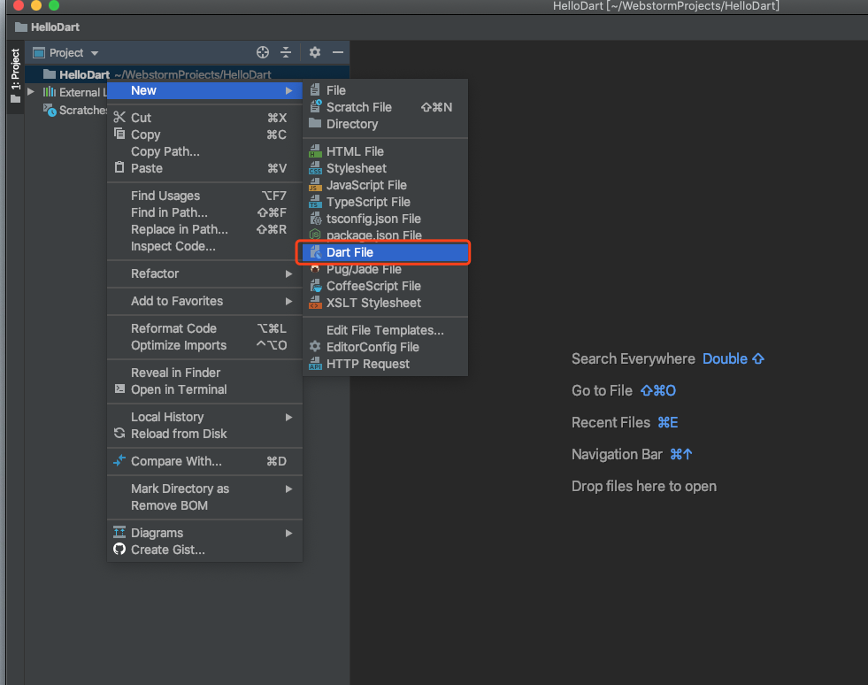Open the Project view dropdown arrow
The height and width of the screenshot is (685, 868).
(95, 53)
